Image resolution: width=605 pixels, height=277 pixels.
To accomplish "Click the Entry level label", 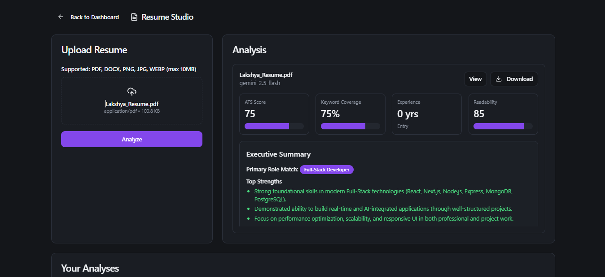I will [403, 126].
